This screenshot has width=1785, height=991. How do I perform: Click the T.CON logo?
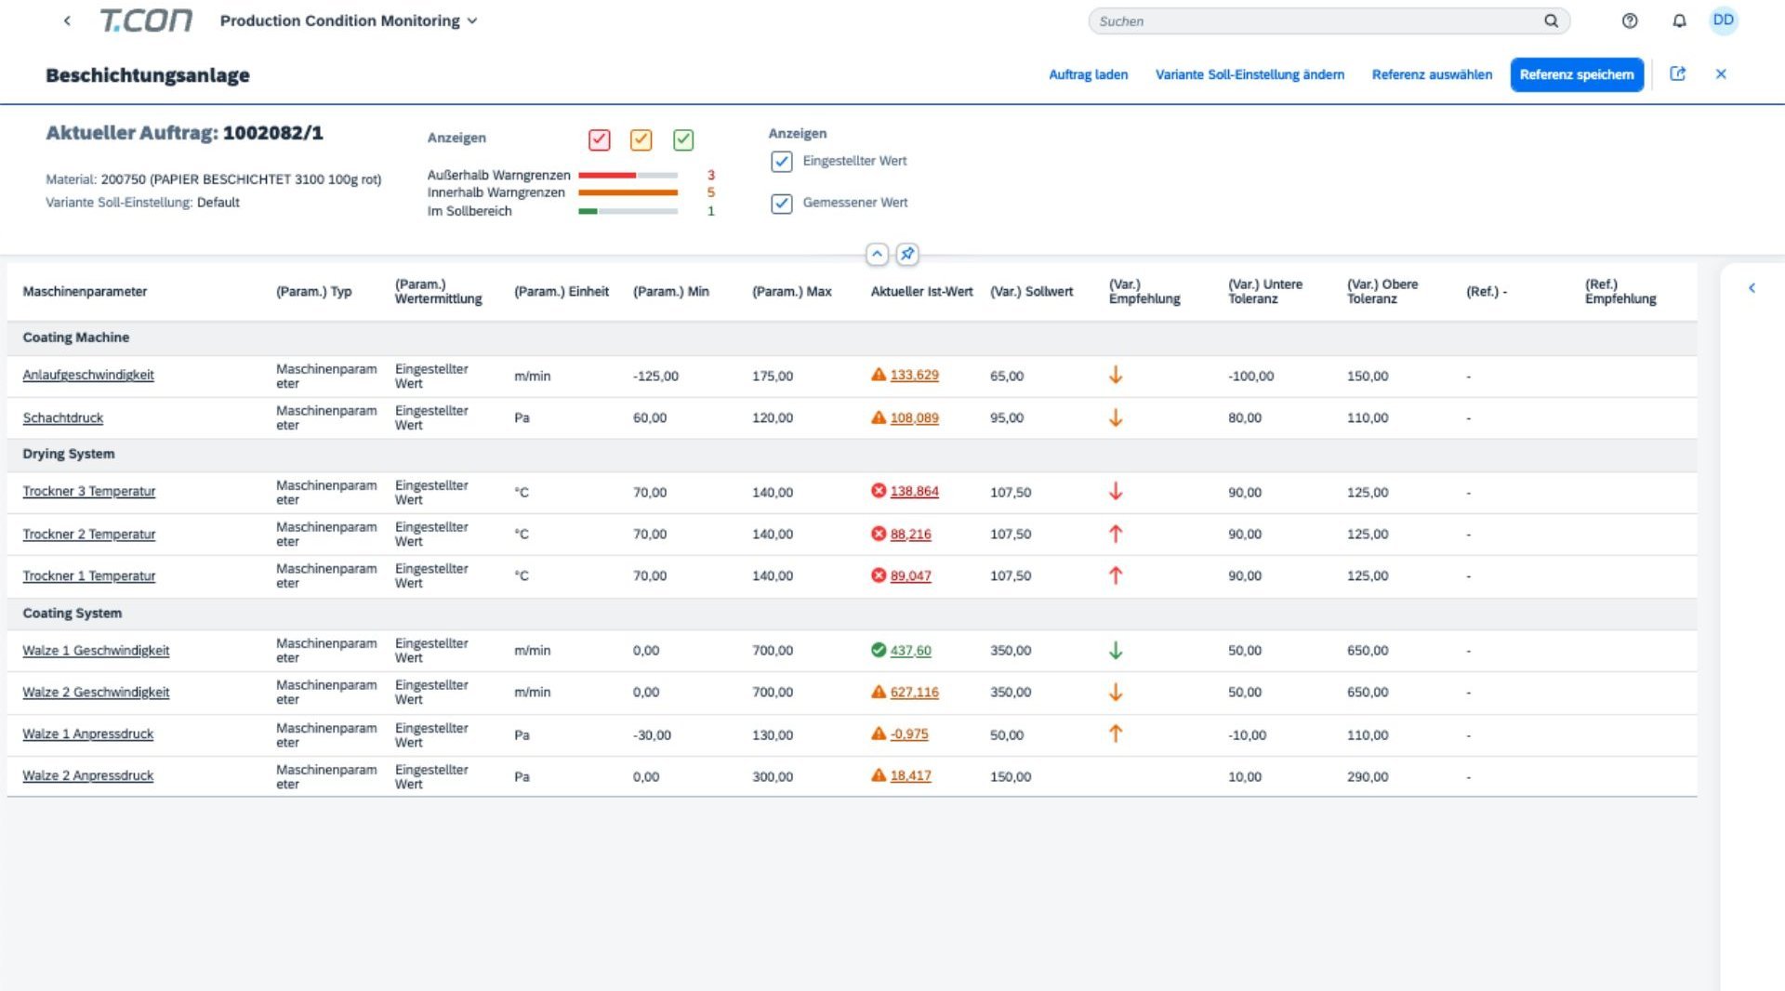click(x=146, y=20)
